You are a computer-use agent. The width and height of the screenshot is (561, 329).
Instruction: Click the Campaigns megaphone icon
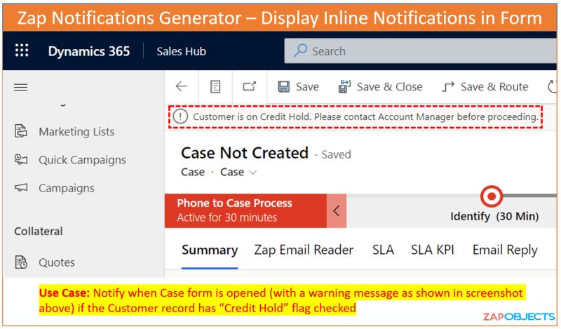[x=21, y=187]
